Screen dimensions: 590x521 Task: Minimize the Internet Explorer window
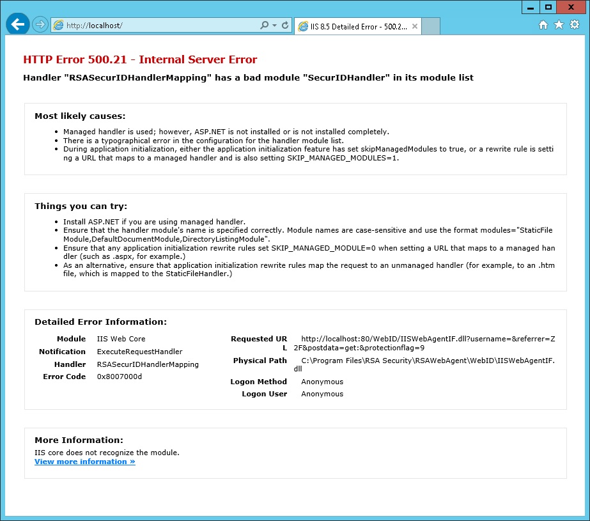point(531,6)
